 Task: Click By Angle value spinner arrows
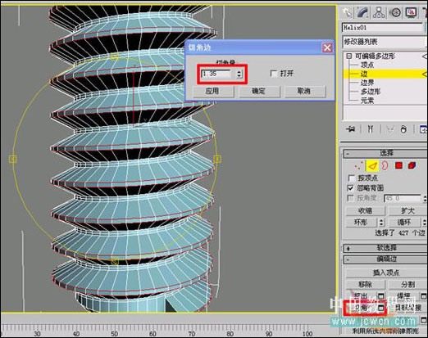click(x=425, y=199)
